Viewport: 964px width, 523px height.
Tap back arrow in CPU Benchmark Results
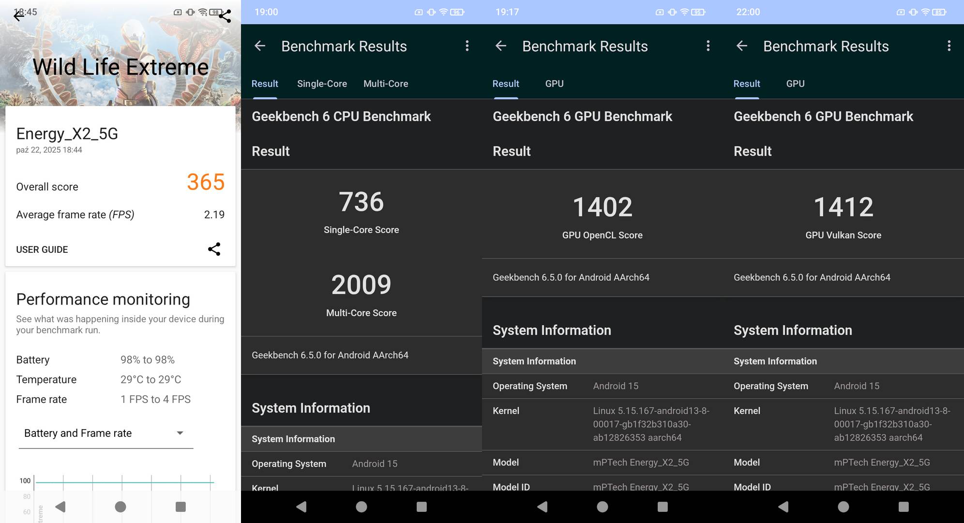coord(260,46)
